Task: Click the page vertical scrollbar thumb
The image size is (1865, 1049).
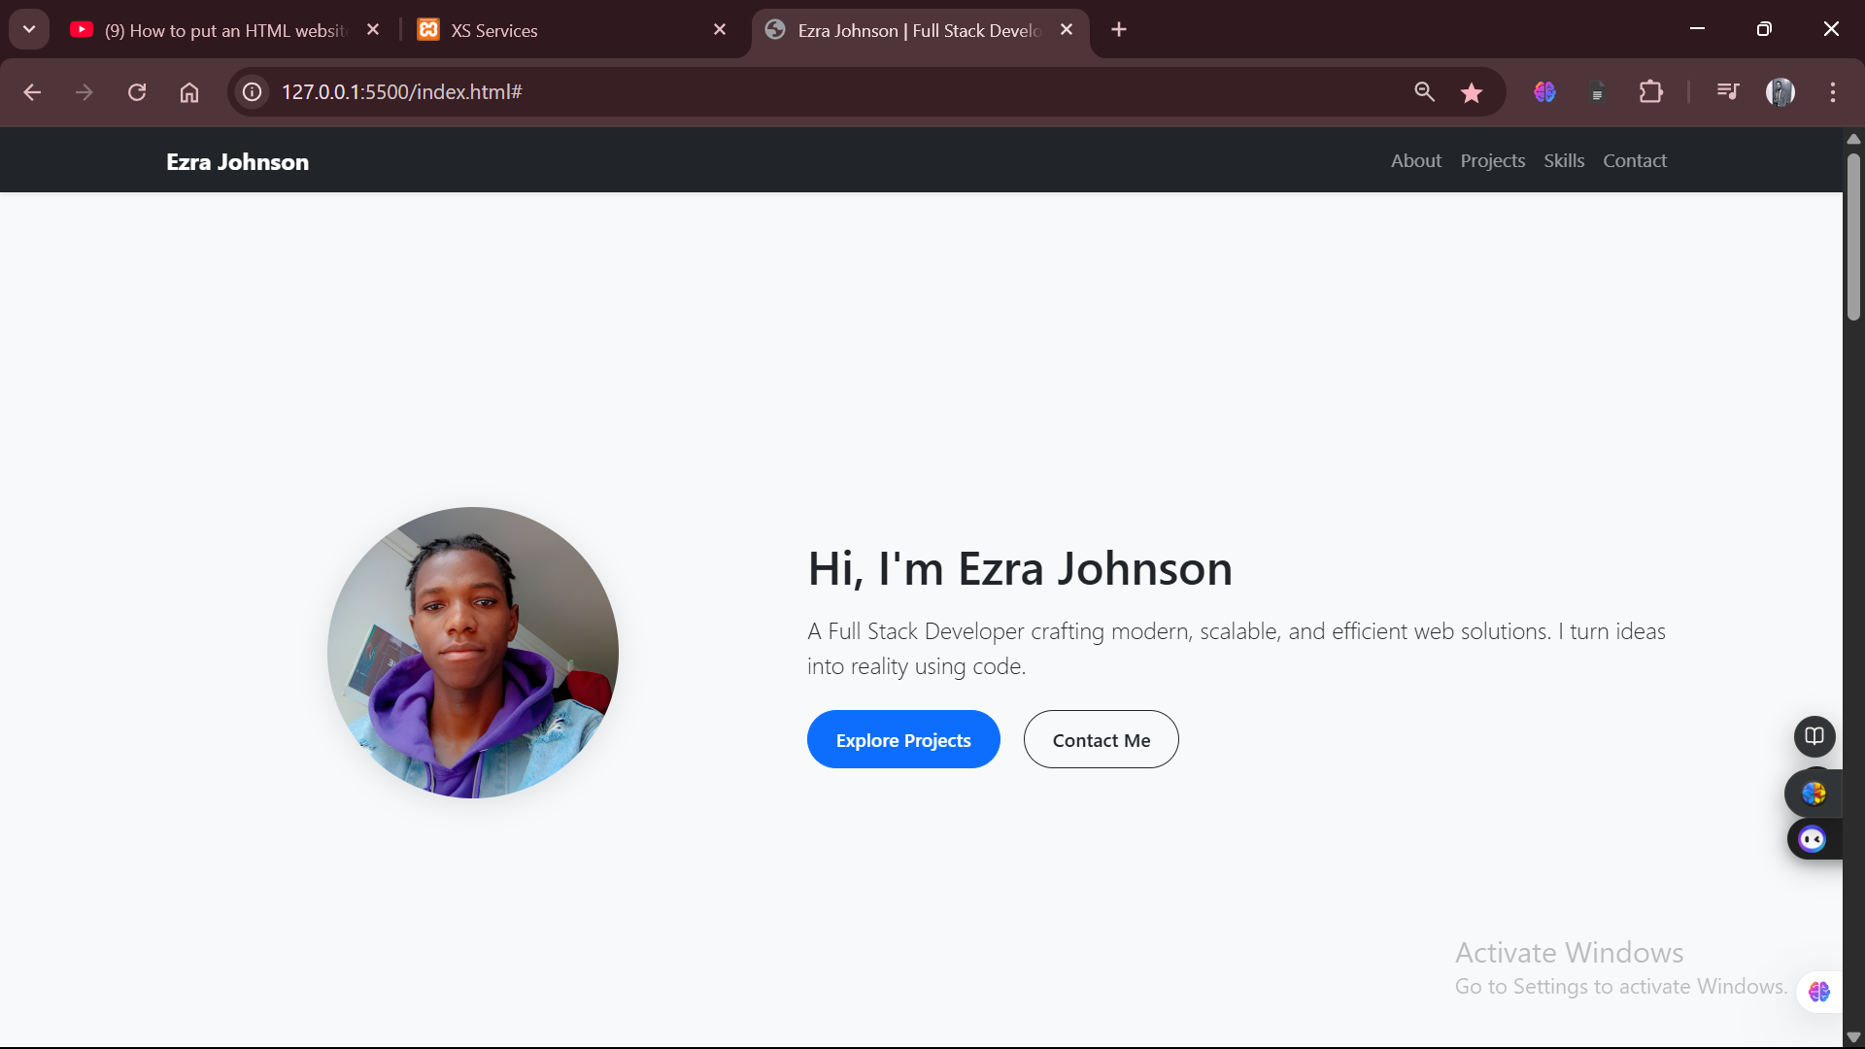Action: [1853, 236]
